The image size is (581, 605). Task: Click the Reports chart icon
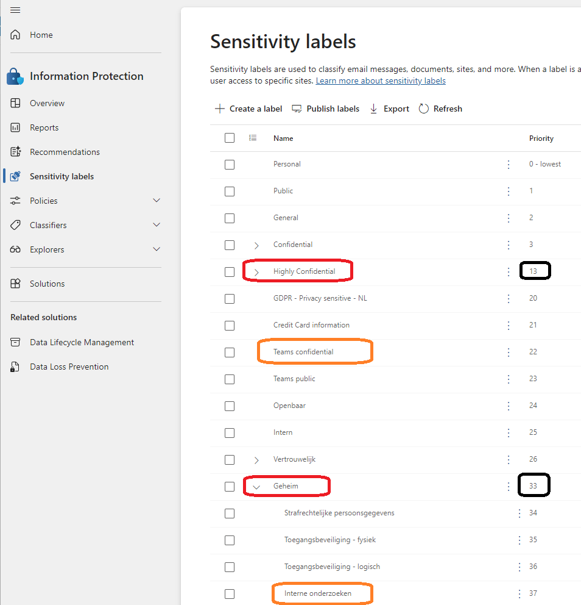pyautogui.click(x=16, y=127)
